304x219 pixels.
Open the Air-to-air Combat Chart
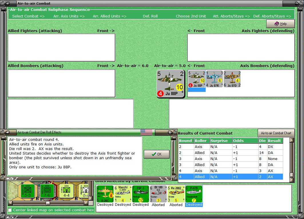276,133
